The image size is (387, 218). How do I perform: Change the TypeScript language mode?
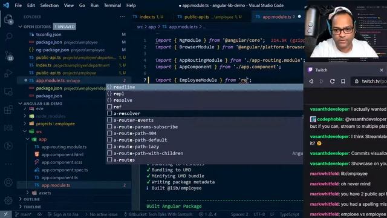point(289,214)
